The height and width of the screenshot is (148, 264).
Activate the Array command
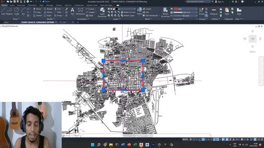click(58, 16)
